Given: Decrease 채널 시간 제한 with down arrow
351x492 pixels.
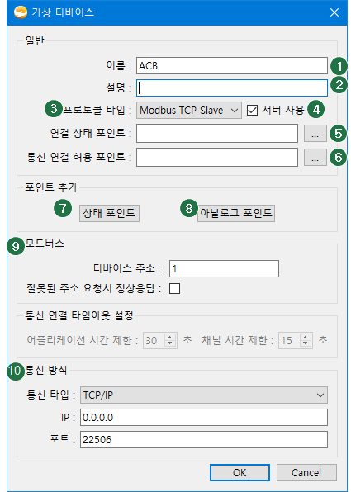Looking at the screenshot, I should coord(305,343).
